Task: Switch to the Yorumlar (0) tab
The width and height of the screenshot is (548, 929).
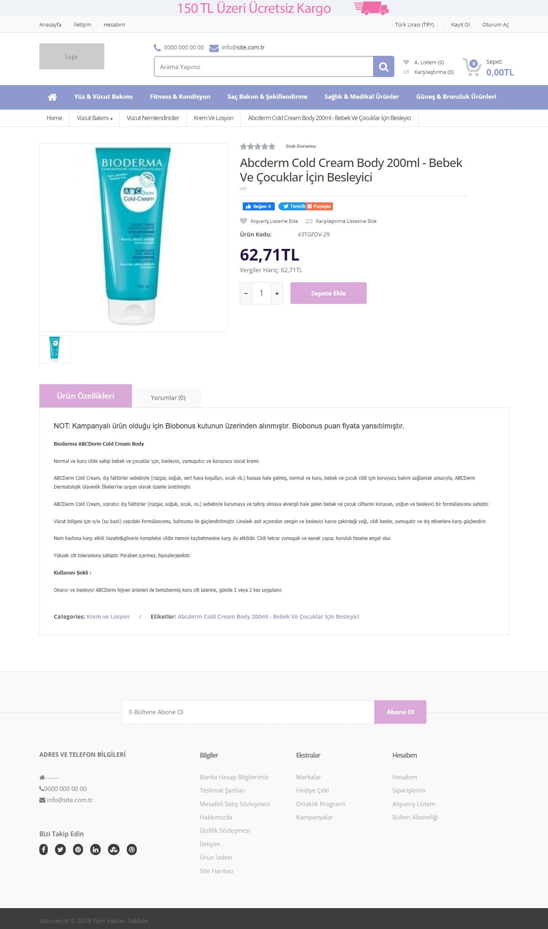Action: pyautogui.click(x=168, y=397)
